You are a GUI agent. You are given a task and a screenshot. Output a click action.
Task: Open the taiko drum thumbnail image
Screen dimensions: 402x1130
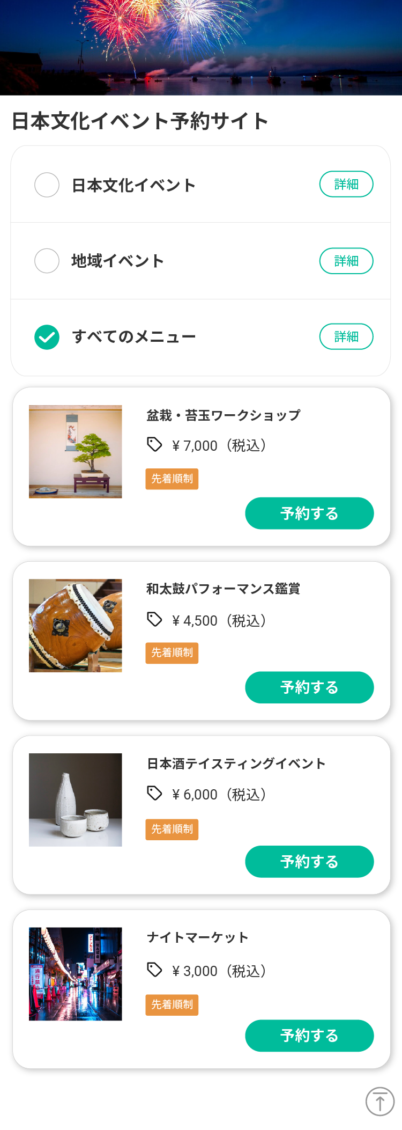tap(76, 626)
